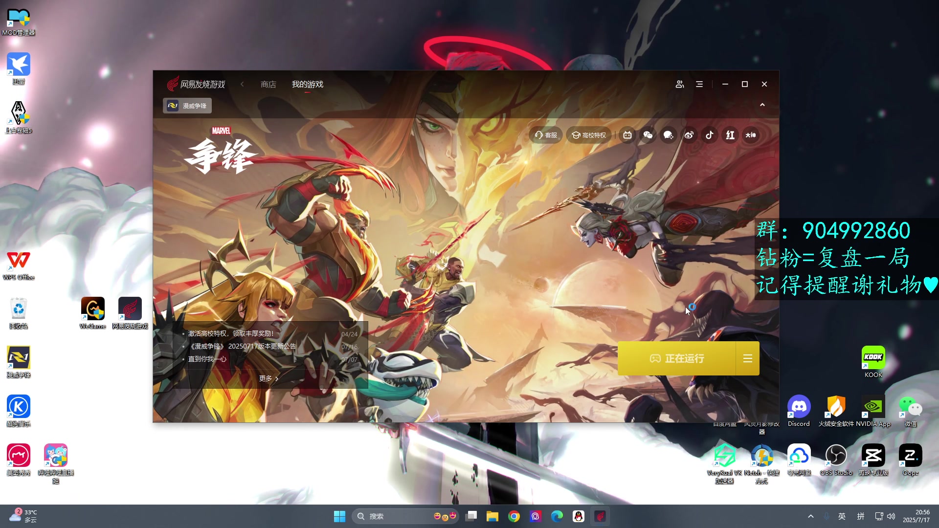Click the taskbar 搜索 search box

click(406, 516)
